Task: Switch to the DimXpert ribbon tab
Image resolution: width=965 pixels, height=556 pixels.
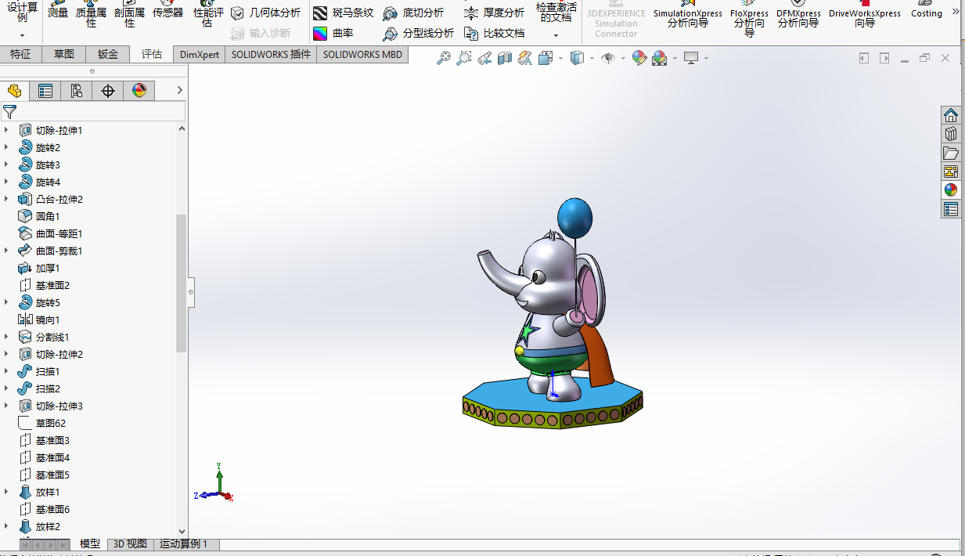Action: 199,54
